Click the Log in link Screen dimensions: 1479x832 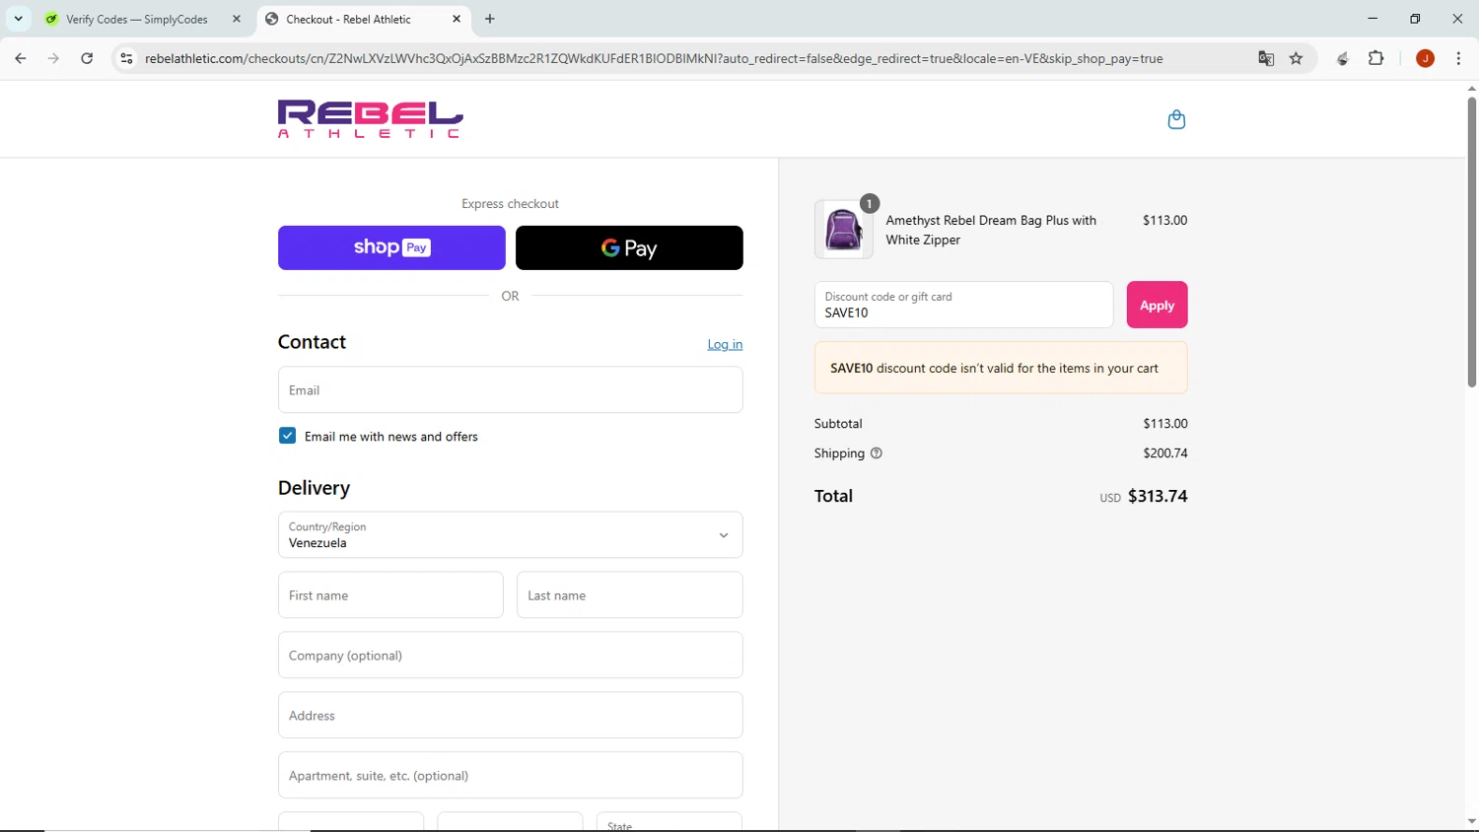click(x=725, y=344)
